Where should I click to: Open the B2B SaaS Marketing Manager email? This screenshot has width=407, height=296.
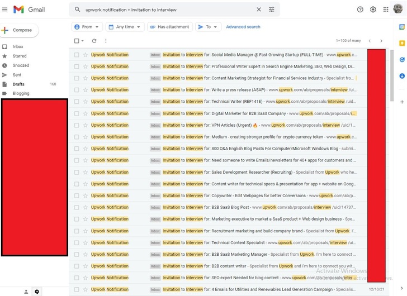click(218, 254)
